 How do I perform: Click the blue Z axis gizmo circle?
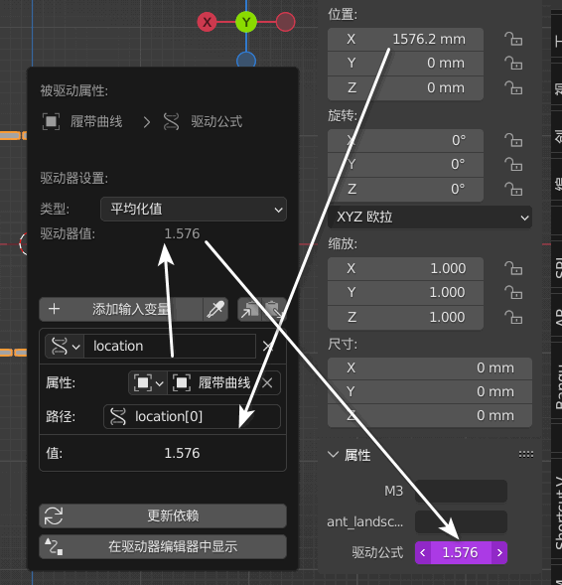[246, 60]
